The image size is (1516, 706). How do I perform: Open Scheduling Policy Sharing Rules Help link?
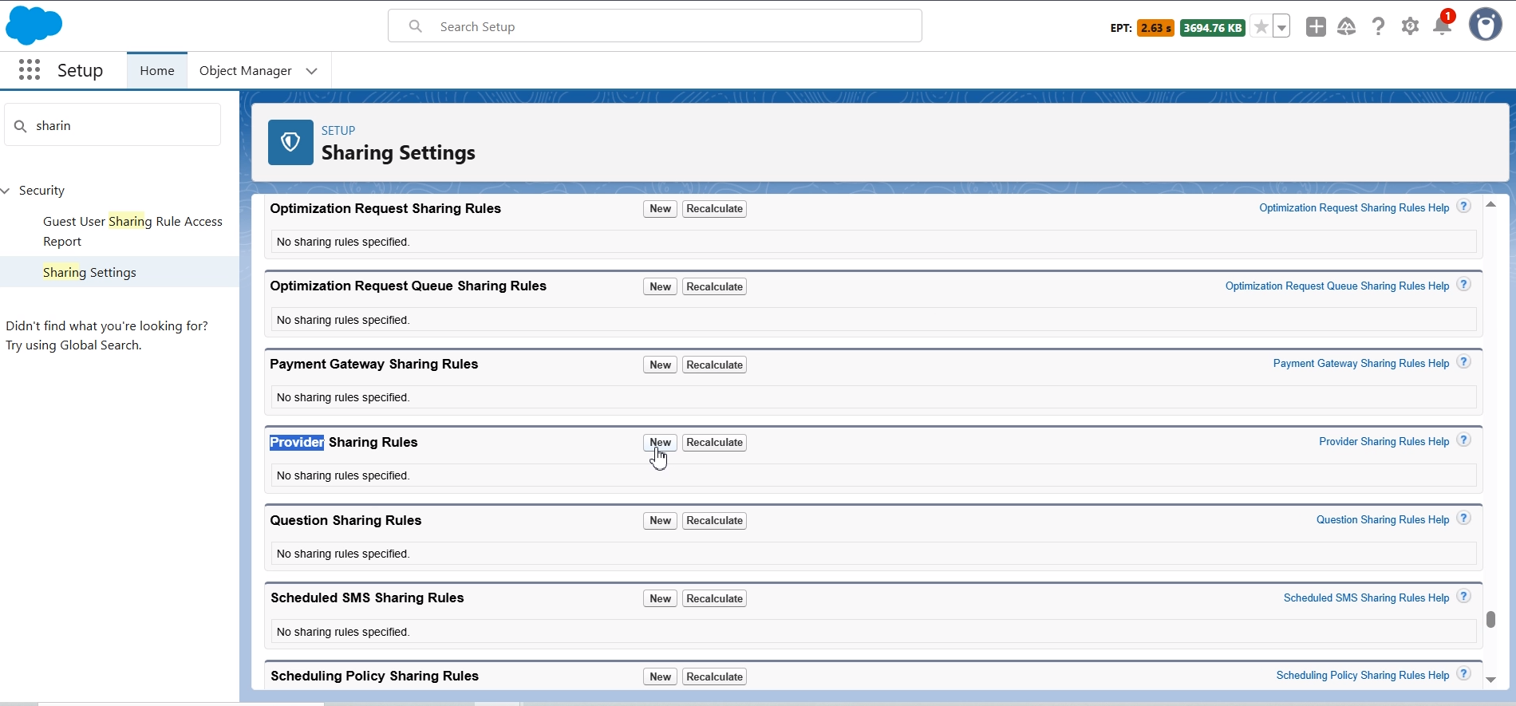coord(1363,675)
